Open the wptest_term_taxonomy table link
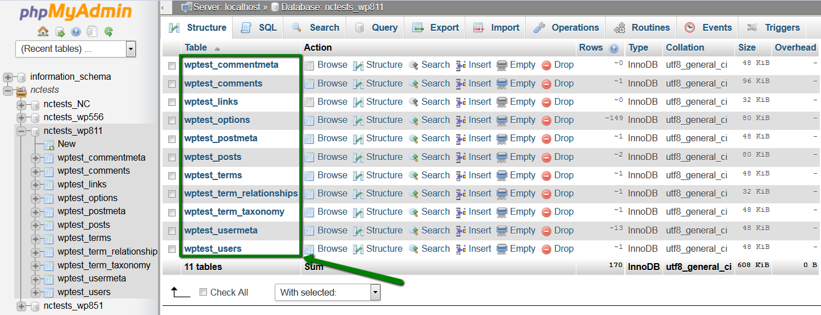821x315 pixels. [234, 212]
